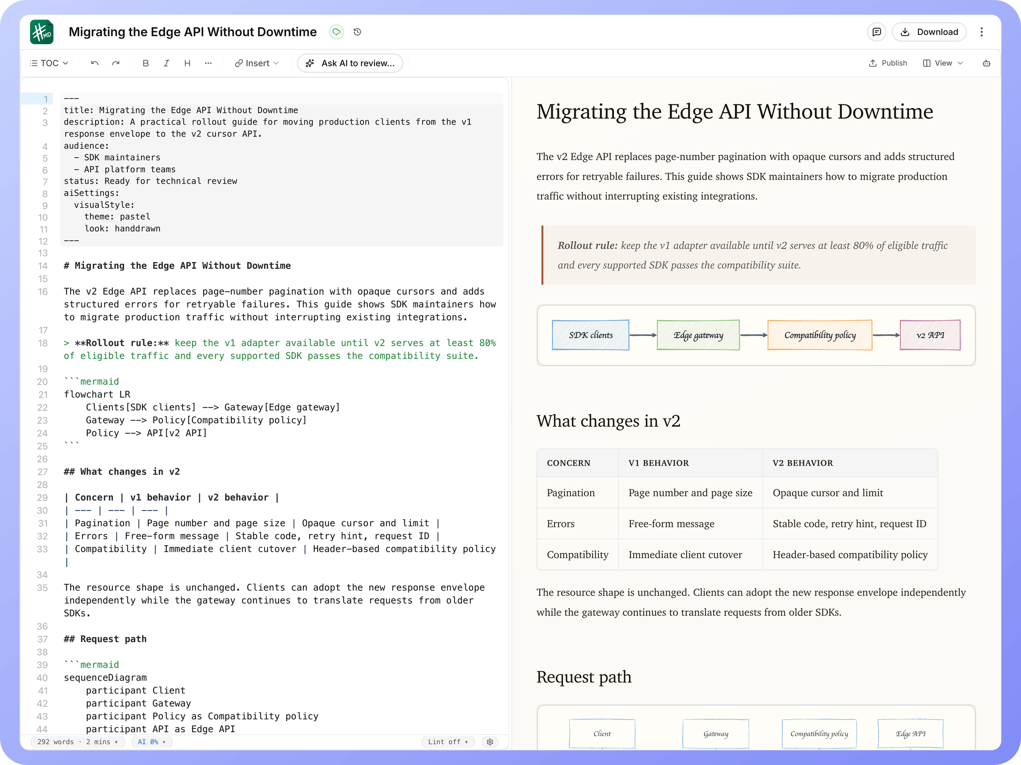
Task: Click the cloud sync status icon
Action: (336, 32)
